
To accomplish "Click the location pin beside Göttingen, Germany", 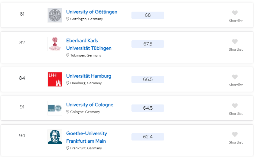I will point(68,19).
